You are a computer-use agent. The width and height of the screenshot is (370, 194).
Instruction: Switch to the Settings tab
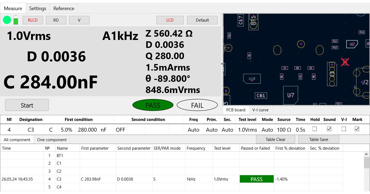pos(38,8)
